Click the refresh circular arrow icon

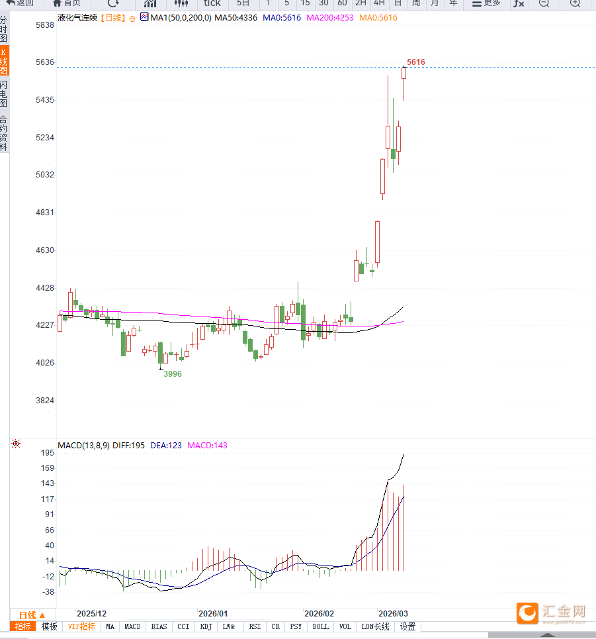point(113,3)
